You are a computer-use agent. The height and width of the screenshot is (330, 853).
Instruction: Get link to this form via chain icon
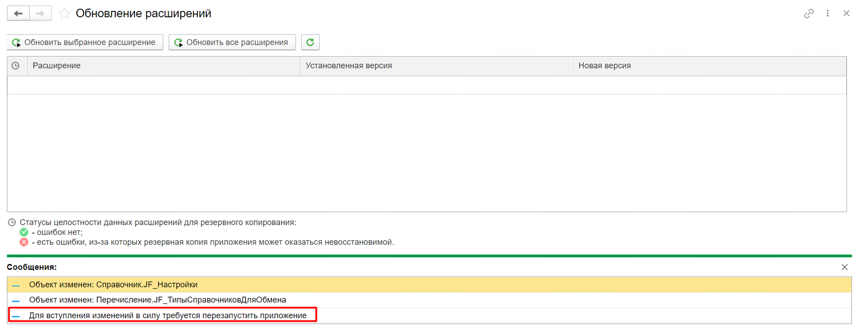click(809, 14)
